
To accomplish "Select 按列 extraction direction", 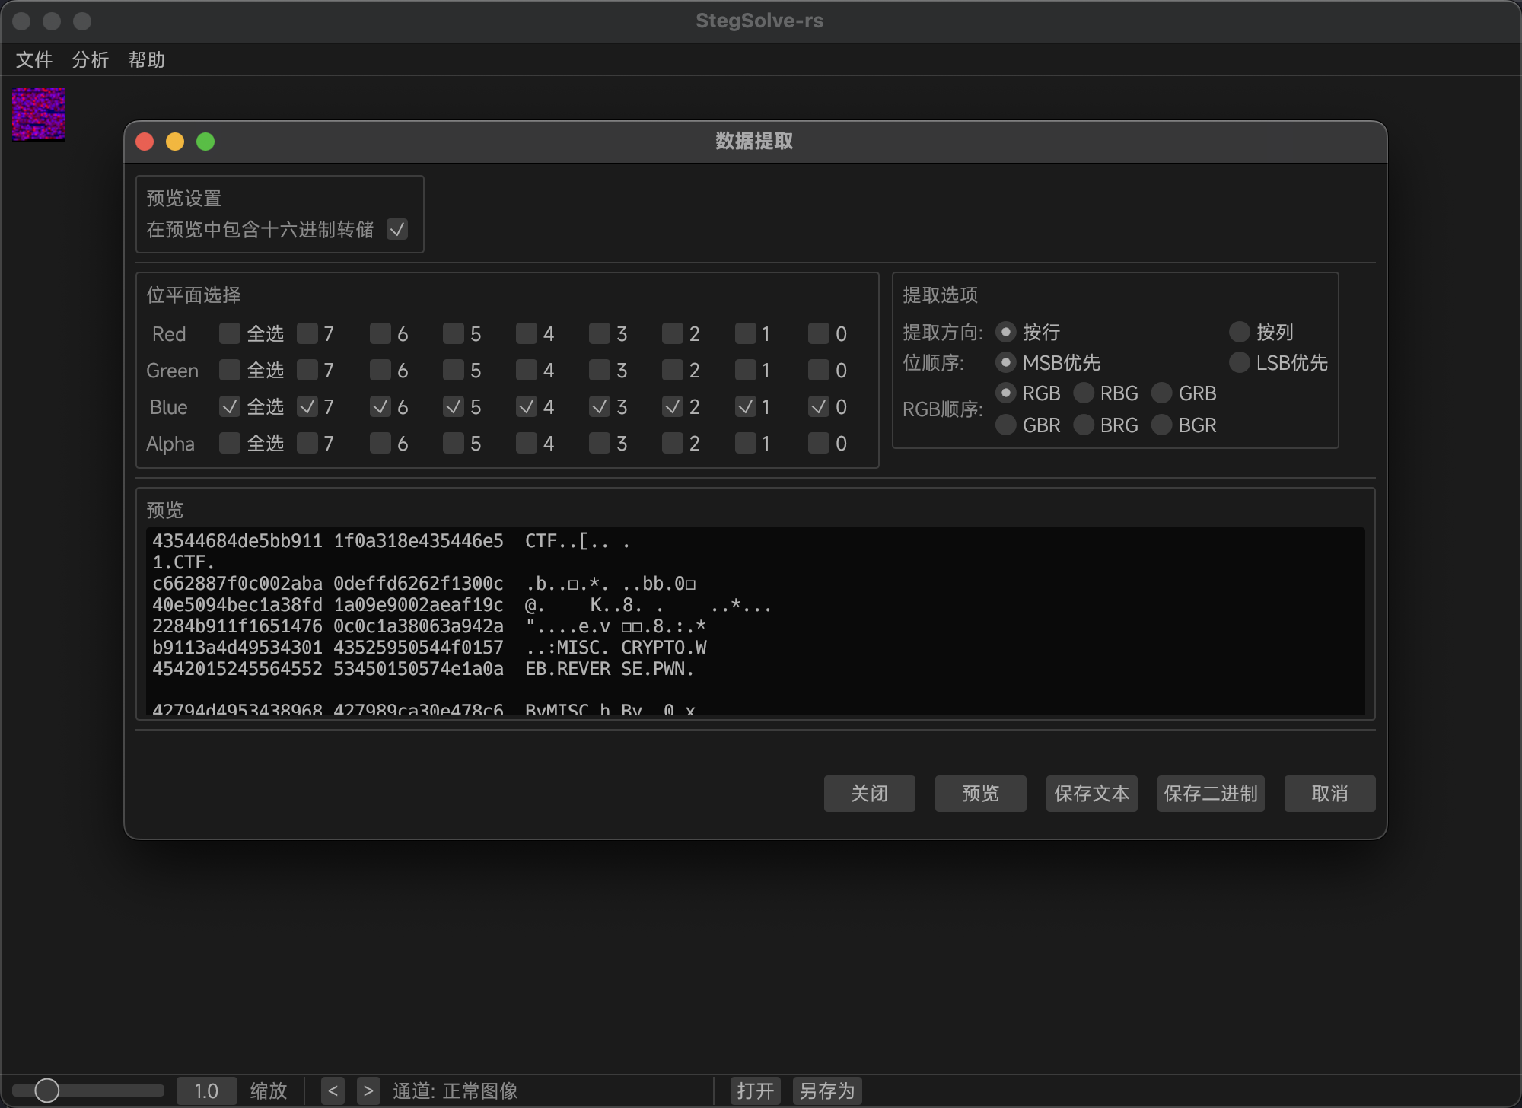I will 1240,332.
